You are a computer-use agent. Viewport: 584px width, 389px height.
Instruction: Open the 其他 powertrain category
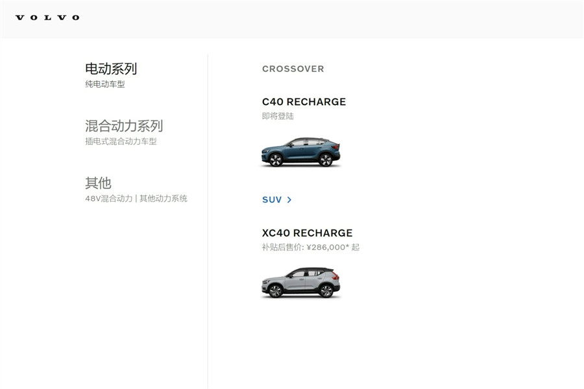(99, 183)
